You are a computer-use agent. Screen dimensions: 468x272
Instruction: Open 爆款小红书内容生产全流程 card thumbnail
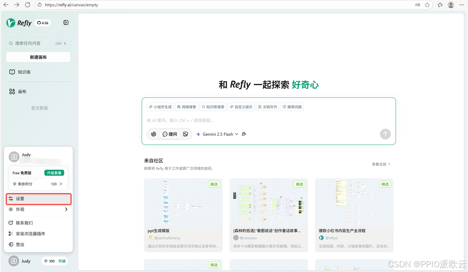[x=354, y=202]
